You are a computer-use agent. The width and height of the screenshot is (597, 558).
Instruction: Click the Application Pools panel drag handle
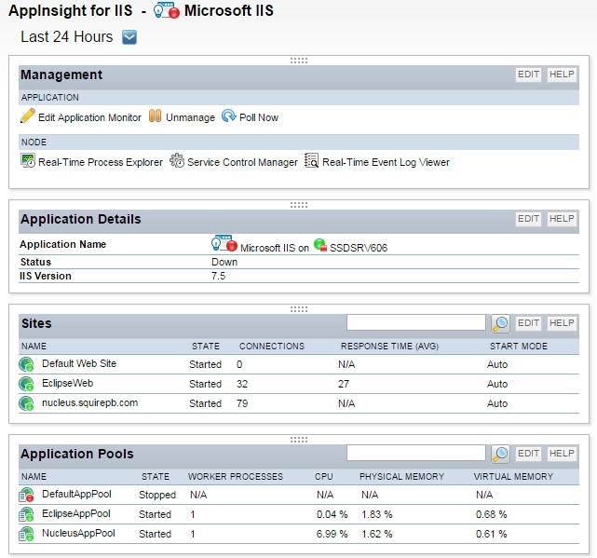coord(299,440)
